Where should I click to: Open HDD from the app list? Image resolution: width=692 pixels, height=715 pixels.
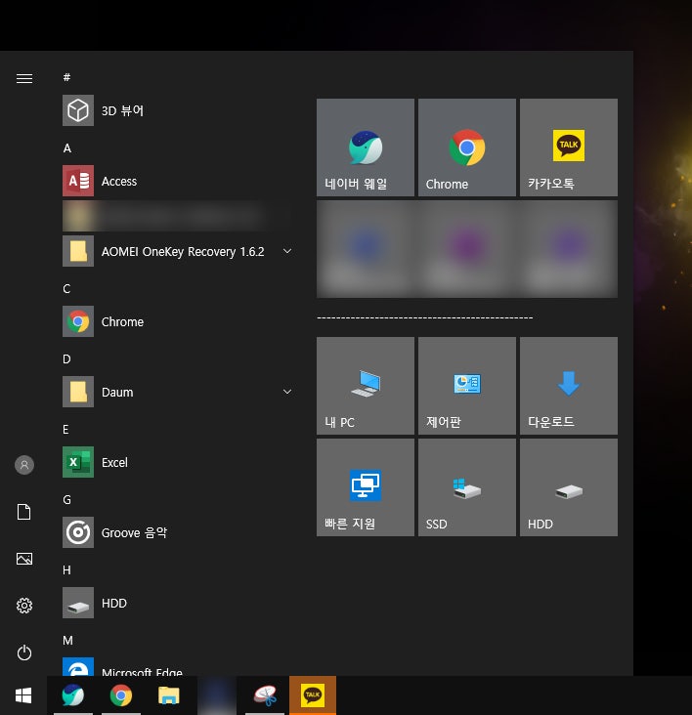[177, 603]
